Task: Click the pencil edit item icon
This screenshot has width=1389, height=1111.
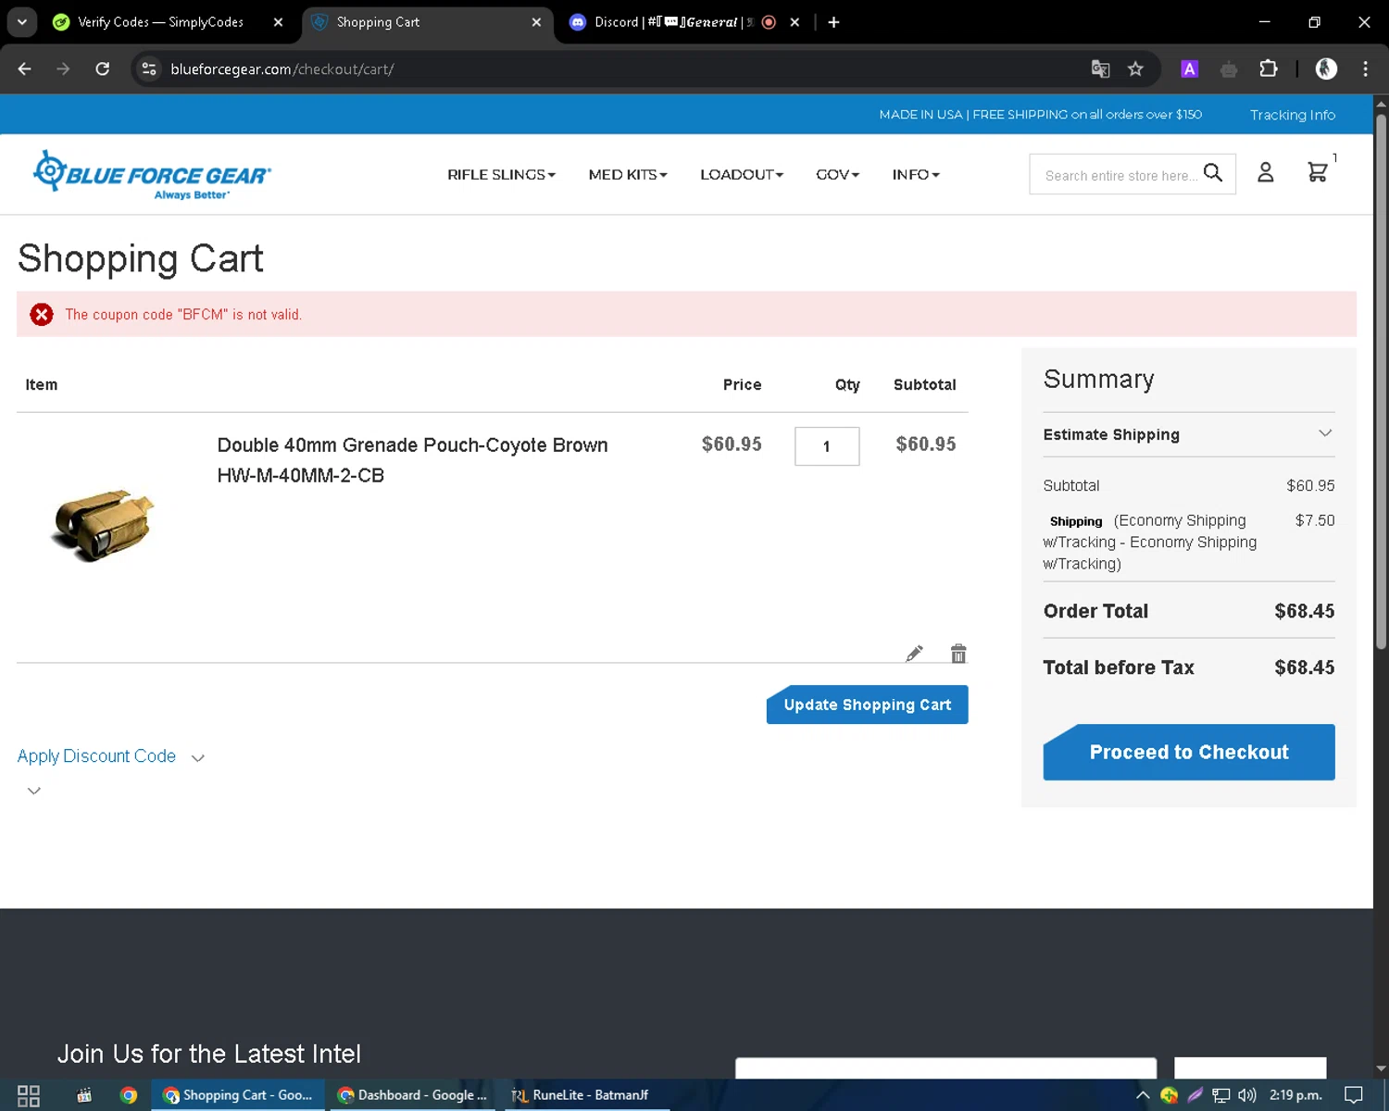Action: [x=914, y=654]
